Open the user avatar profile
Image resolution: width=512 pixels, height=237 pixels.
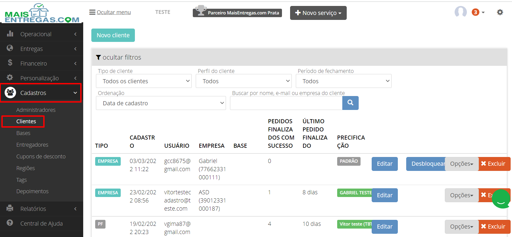(461, 12)
